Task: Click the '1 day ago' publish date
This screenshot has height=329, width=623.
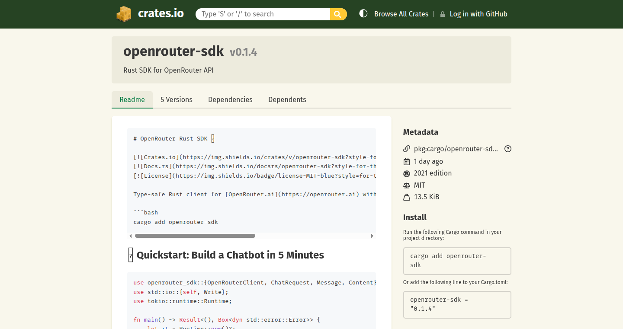Action: 428,161
